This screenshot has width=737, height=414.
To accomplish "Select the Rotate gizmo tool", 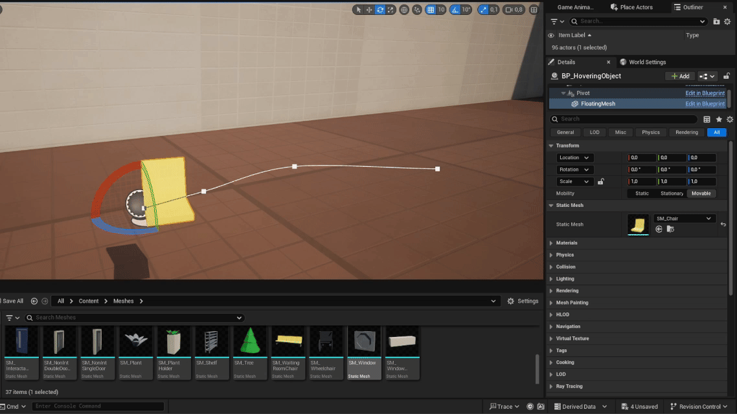I will pyautogui.click(x=380, y=10).
